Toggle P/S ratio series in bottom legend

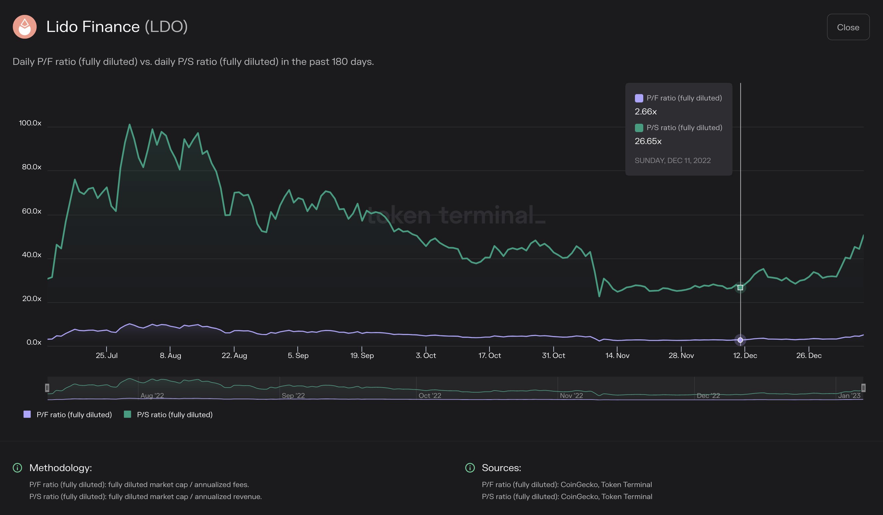pos(174,415)
